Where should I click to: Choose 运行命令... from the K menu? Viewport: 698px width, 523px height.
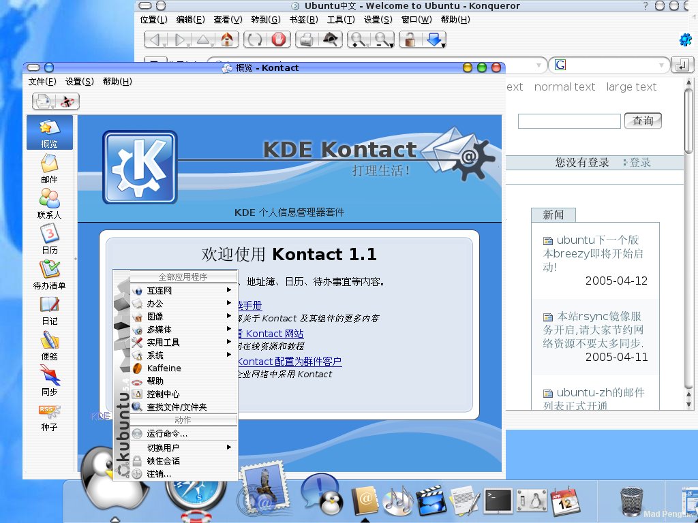183,434
